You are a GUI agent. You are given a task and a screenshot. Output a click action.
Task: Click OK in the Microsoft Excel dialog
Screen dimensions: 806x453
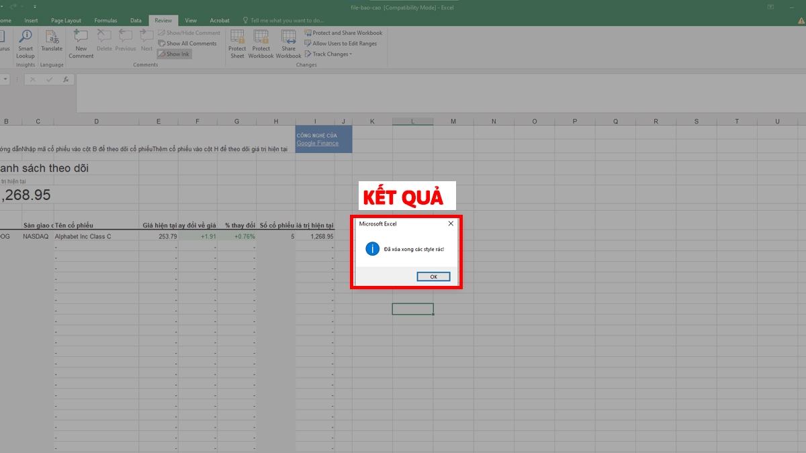pyautogui.click(x=433, y=276)
